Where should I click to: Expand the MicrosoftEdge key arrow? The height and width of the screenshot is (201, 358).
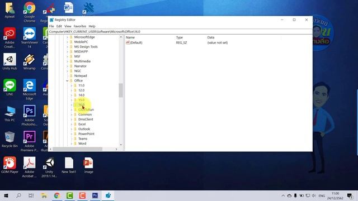(x=67, y=37)
